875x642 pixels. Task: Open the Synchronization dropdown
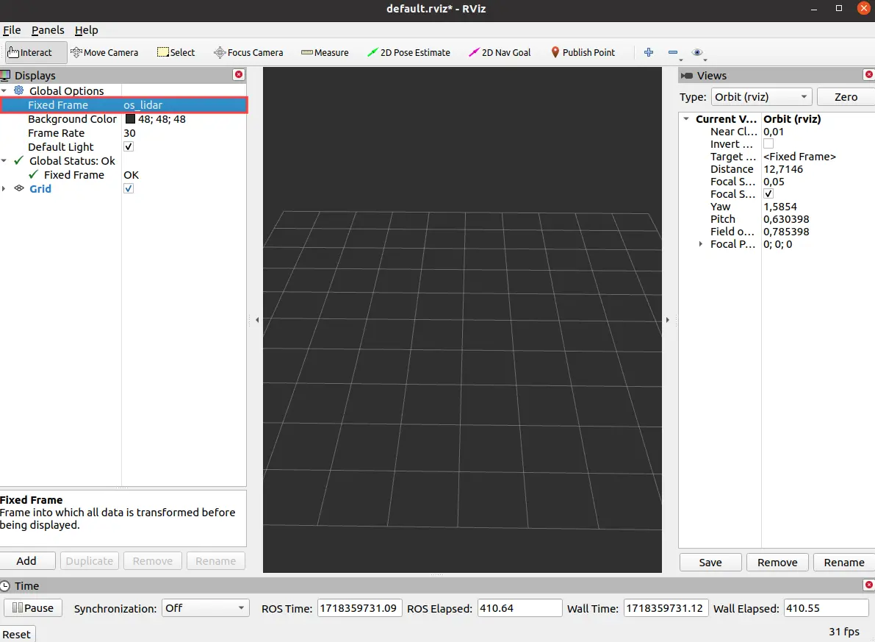click(x=205, y=608)
